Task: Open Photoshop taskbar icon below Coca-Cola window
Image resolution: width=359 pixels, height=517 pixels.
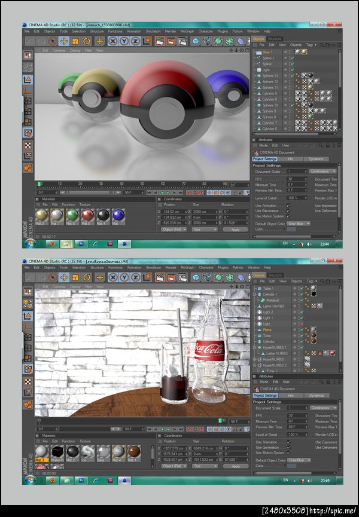Action: coord(81,481)
